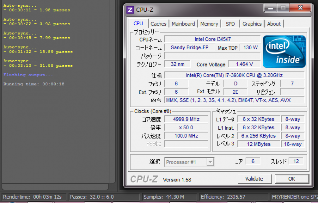Screen dimensions: 318x203
Task: Open the SPD tab
Action: pyautogui.click(x=230, y=24)
